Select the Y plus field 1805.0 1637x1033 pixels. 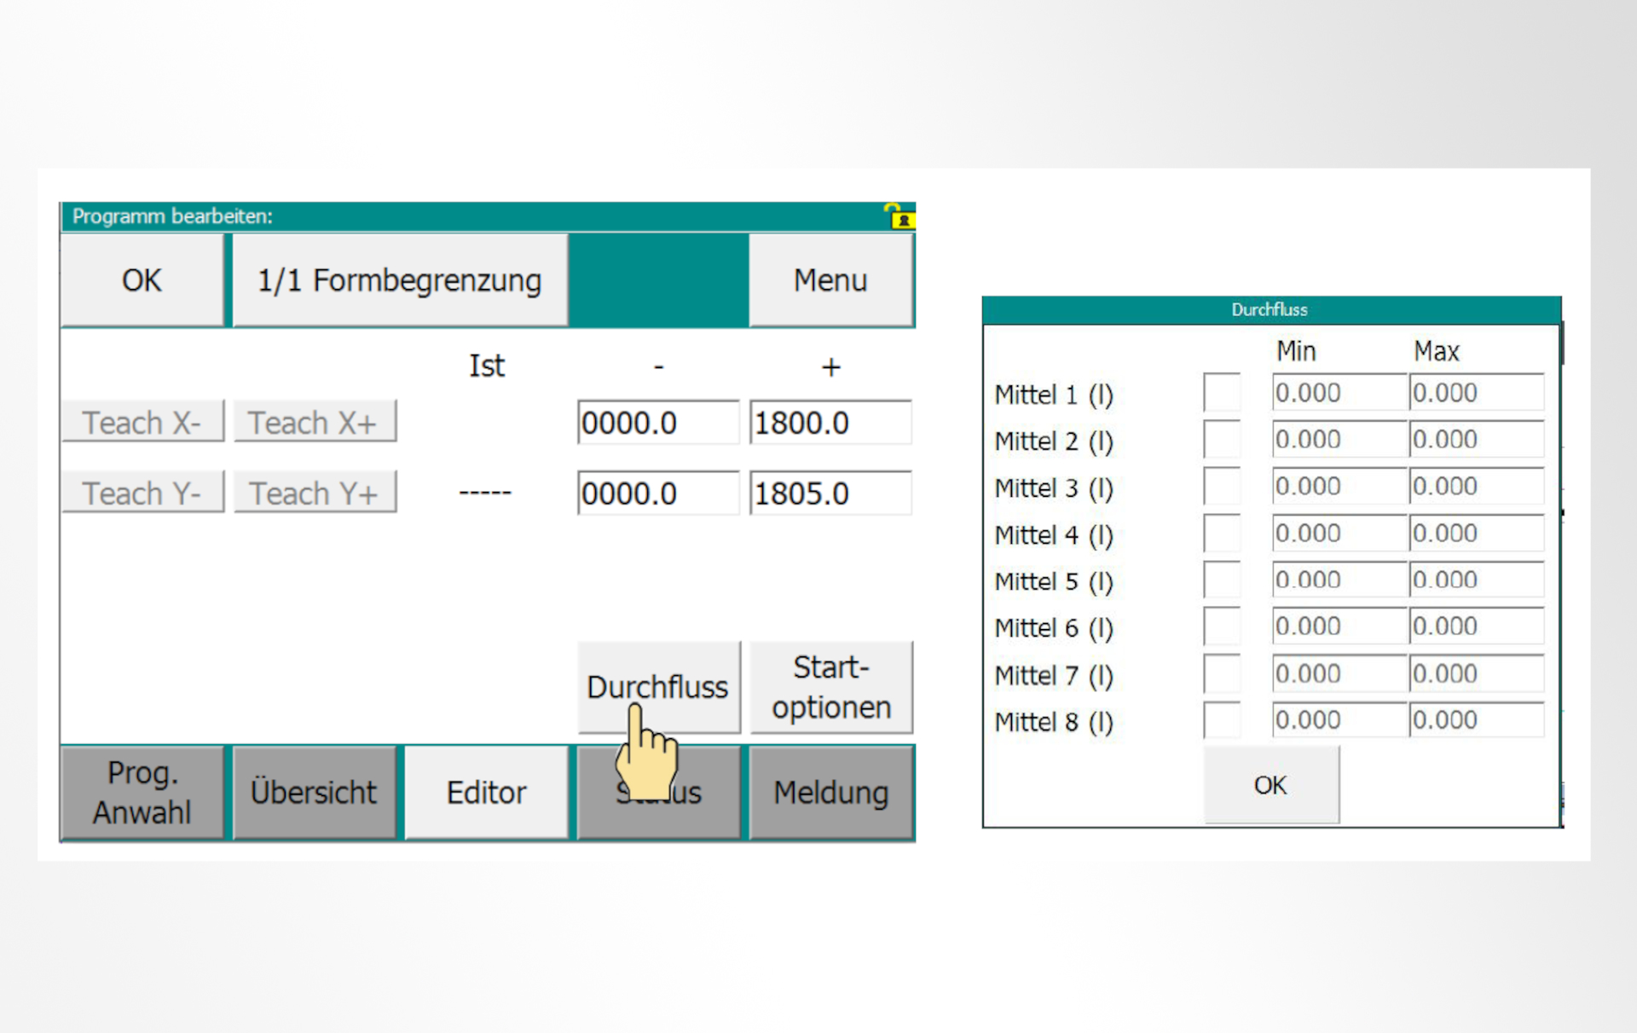[x=831, y=493]
